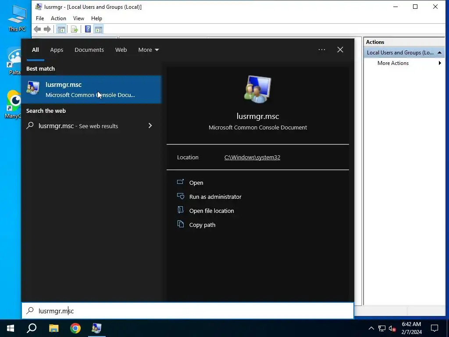
Task: Switch to the Documents search tab
Action: [x=89, y=50]
